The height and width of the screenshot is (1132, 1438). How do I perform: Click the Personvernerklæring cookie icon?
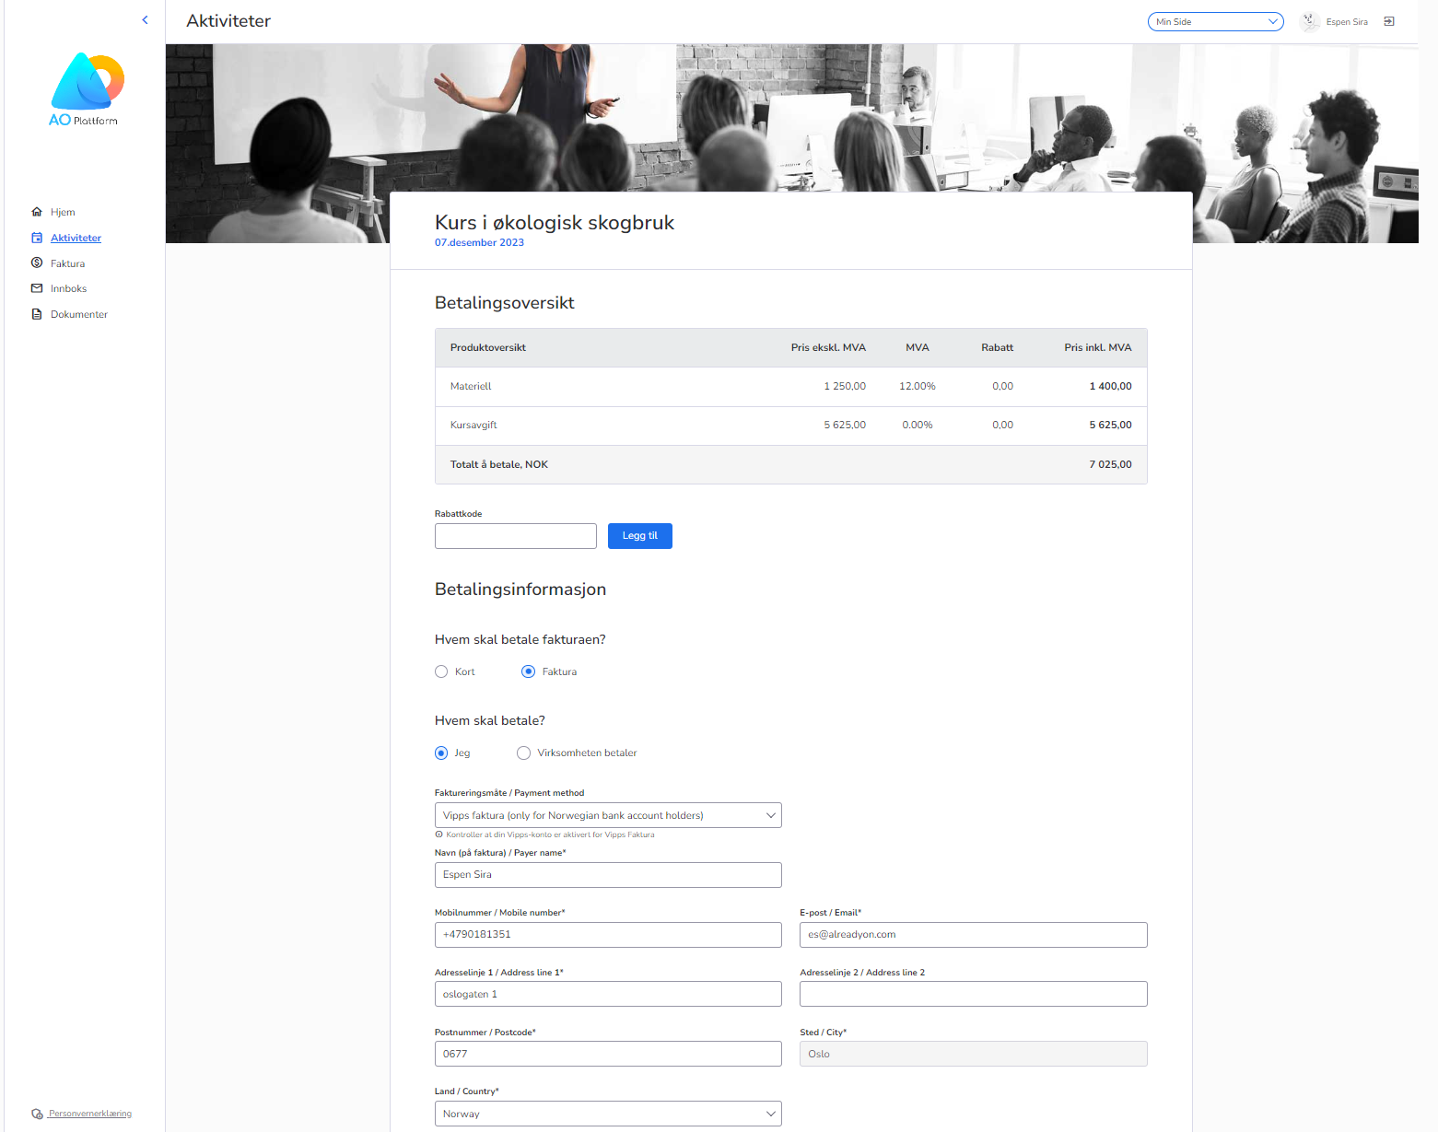tap(37, 1114)
